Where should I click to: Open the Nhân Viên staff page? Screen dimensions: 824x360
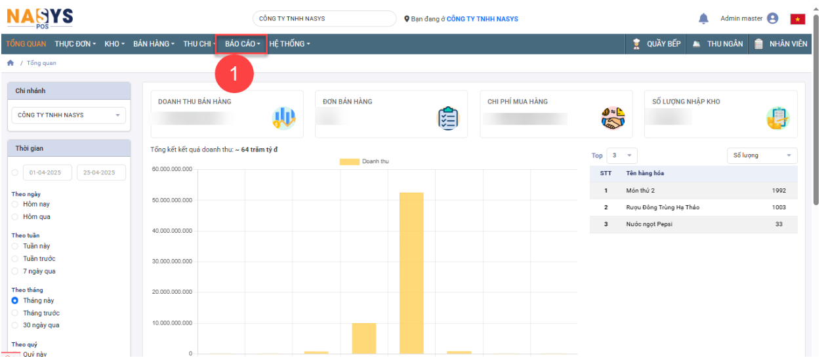pos(781,44)
